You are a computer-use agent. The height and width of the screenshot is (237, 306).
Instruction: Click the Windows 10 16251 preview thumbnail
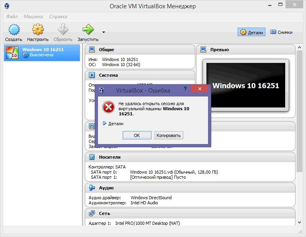[246, 85]
